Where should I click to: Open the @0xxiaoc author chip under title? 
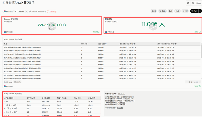(8, 12)
